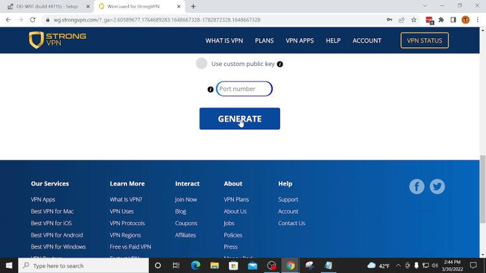The image size is (486, 273).
Task: Open the Policies footer link
Action: coord(233,235)
